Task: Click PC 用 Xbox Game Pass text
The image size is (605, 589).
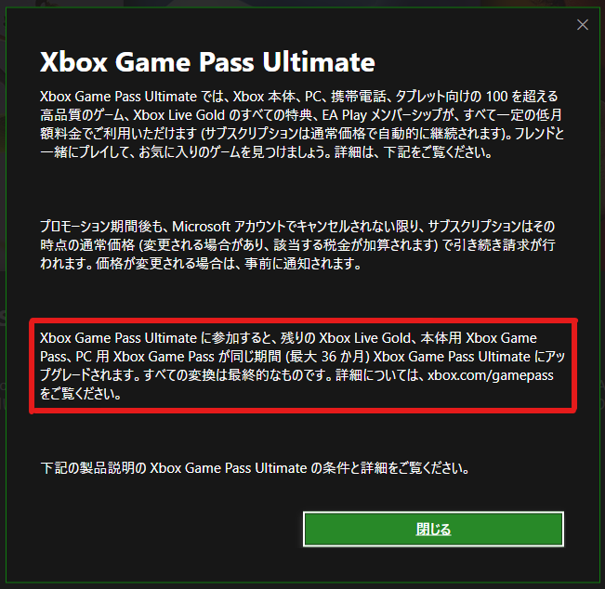Action: pyautogui.click(x=145, y=357)
